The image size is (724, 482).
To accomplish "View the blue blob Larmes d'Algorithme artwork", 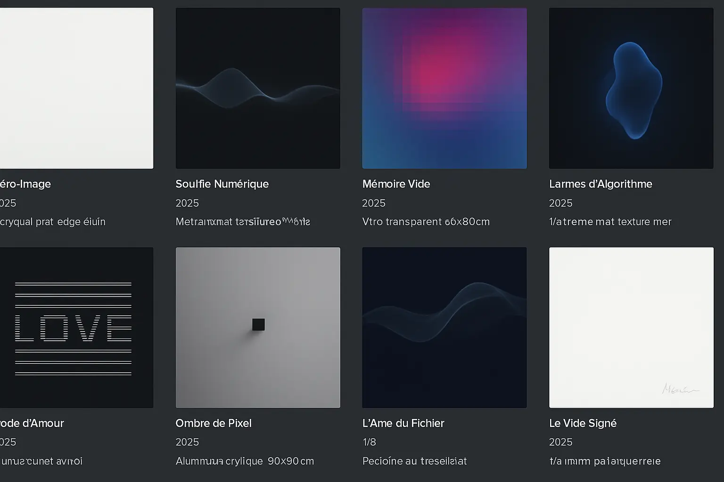I will [631, 88].
